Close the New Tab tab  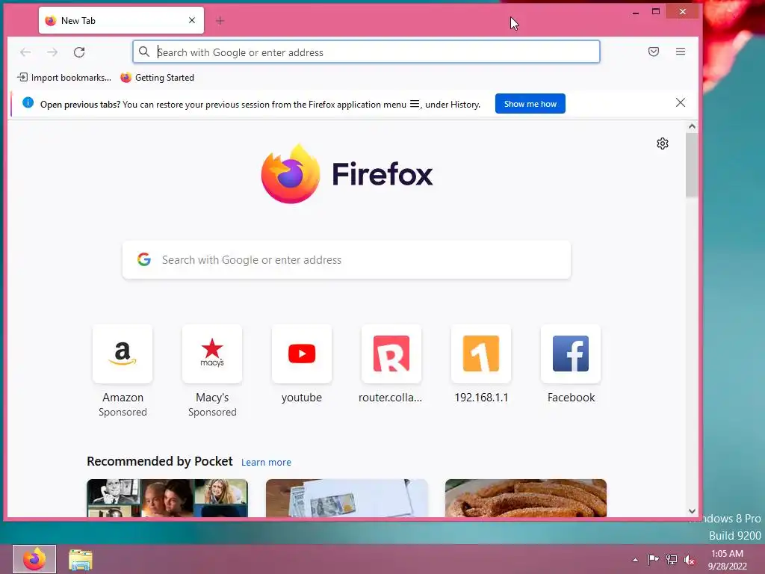tap(192, 20)
